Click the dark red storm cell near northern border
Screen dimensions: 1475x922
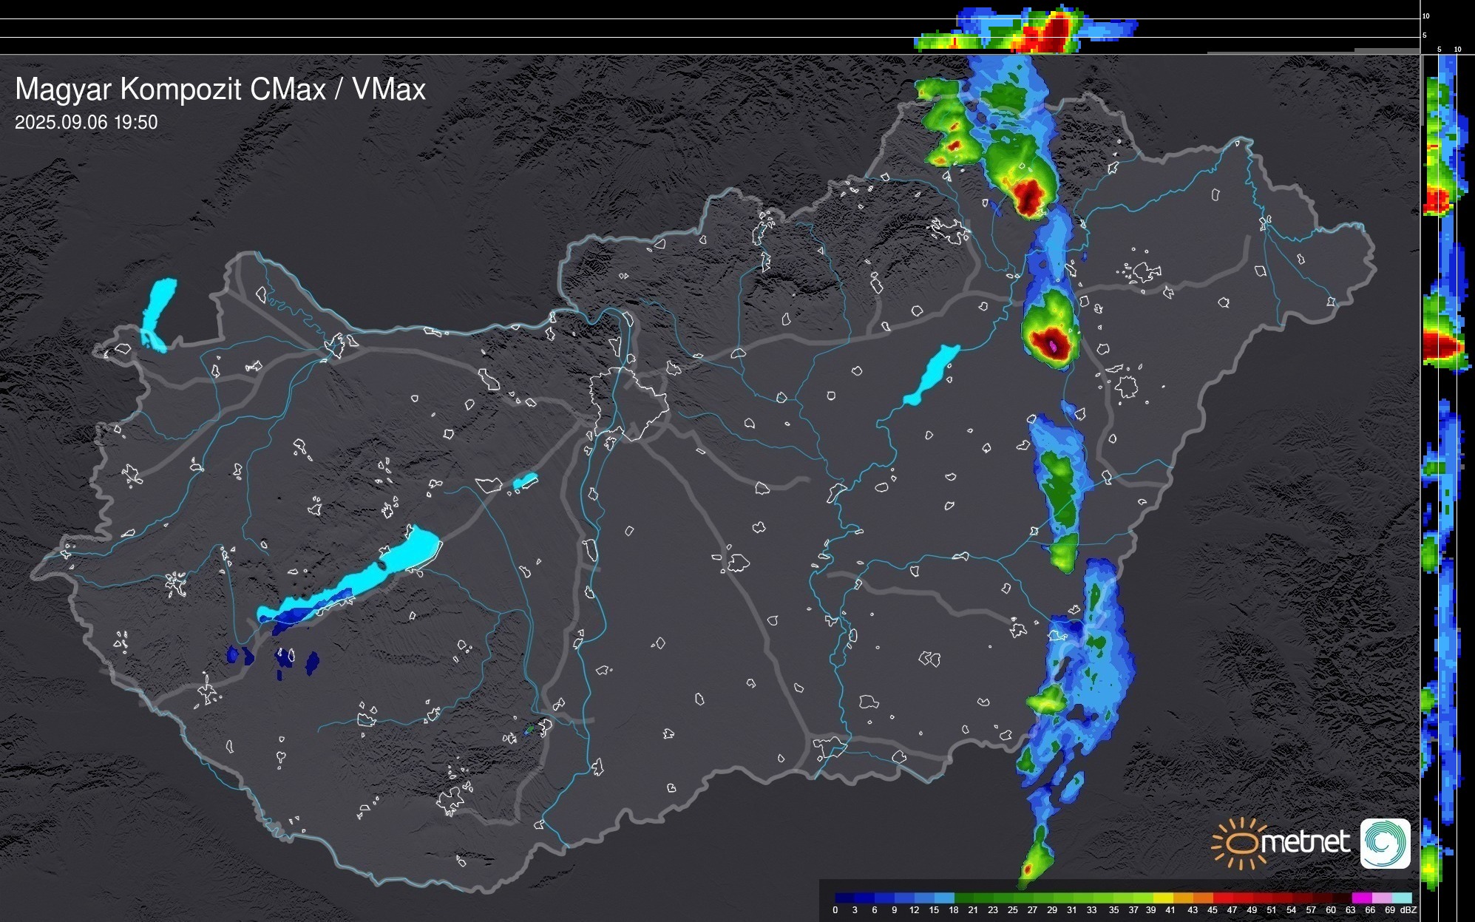[1028, 196]
